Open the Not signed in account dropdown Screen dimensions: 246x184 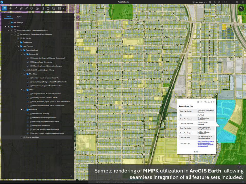pos(199,2)
